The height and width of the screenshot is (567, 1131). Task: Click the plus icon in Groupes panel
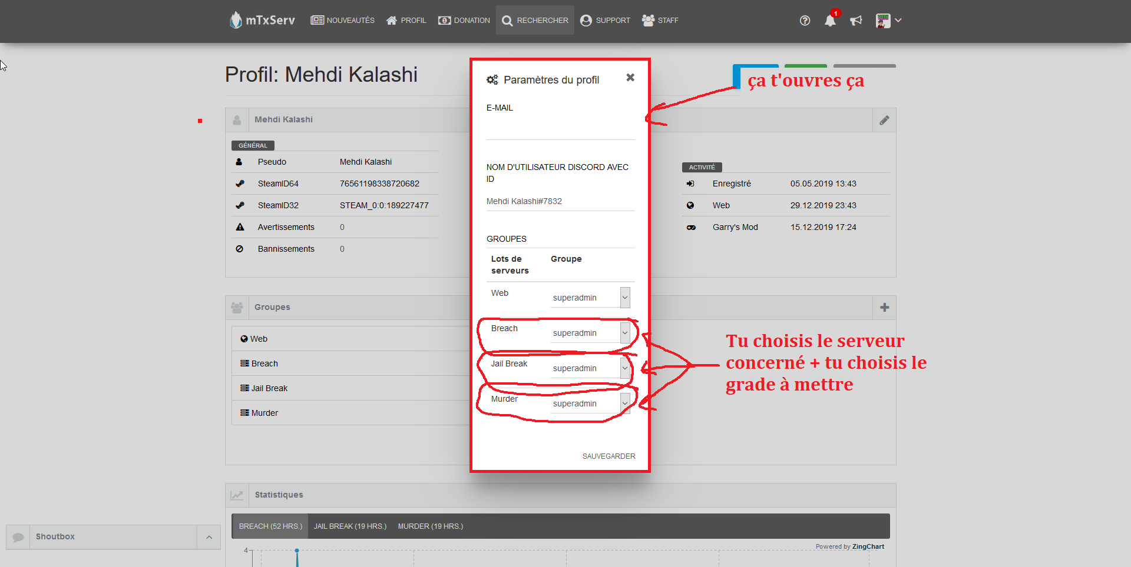[x=884, y=308]
